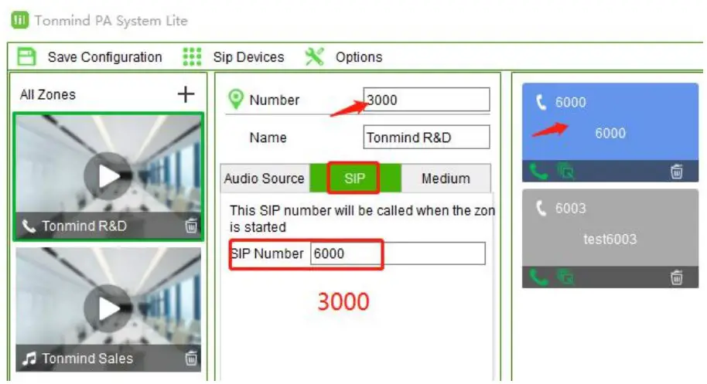This screenshot has height=384, width=707.
Task: Click the phone handset icon on card 6003
Action: tap(541, 208)
